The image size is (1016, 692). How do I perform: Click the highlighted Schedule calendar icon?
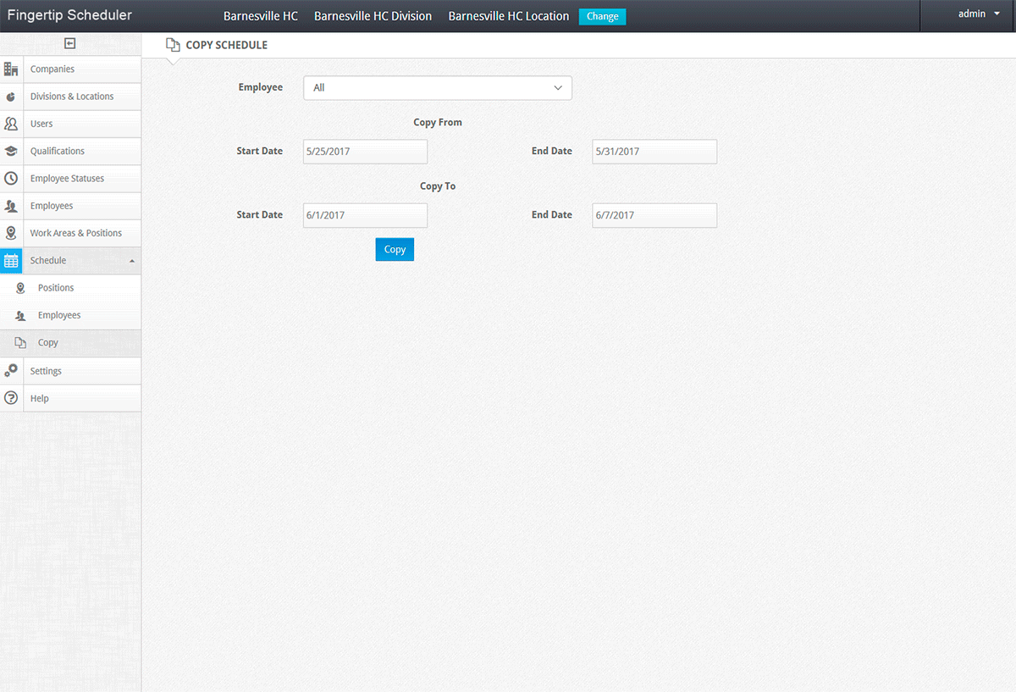pyautogui.click(x=12, y=260)
